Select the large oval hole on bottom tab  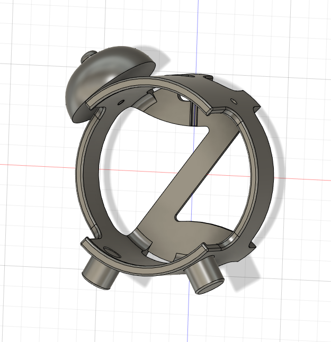[x=112, y=253]
